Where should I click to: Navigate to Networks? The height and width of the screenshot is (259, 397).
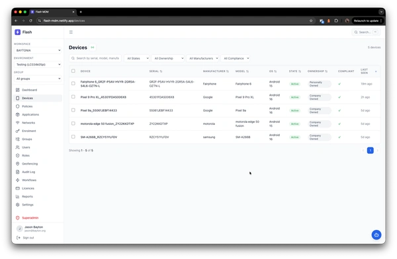coord(28,123)
